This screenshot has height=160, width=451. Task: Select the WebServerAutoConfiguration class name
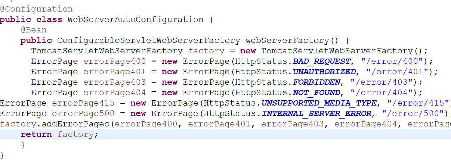135,19
